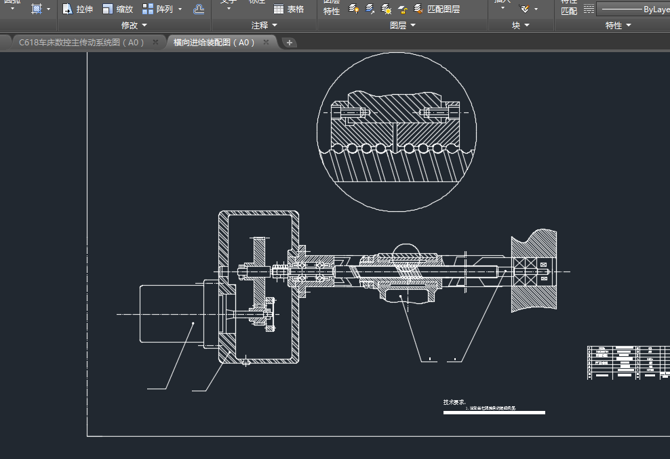Open the Array tool dropdown arrow

180,9
